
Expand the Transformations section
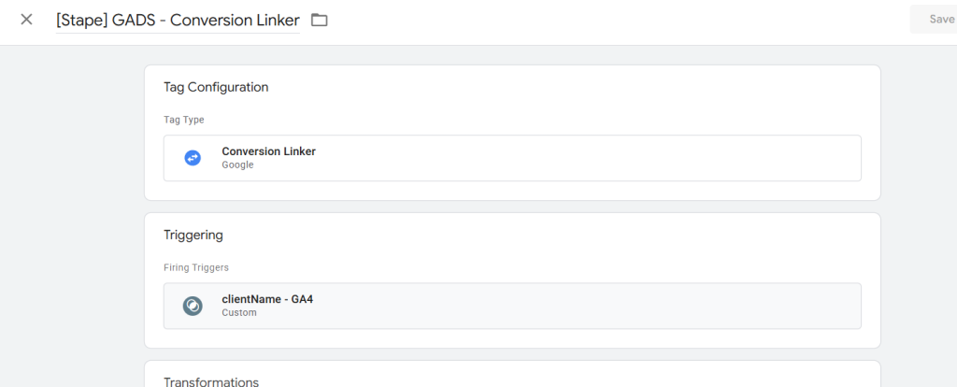(x=211, y=381)
